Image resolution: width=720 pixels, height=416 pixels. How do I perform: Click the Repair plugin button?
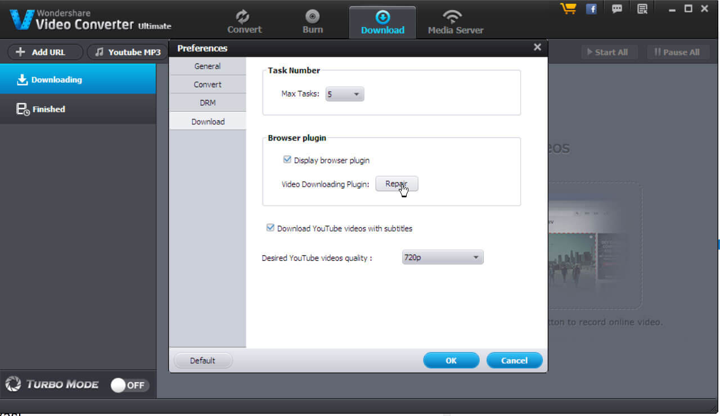coord(397,184)
